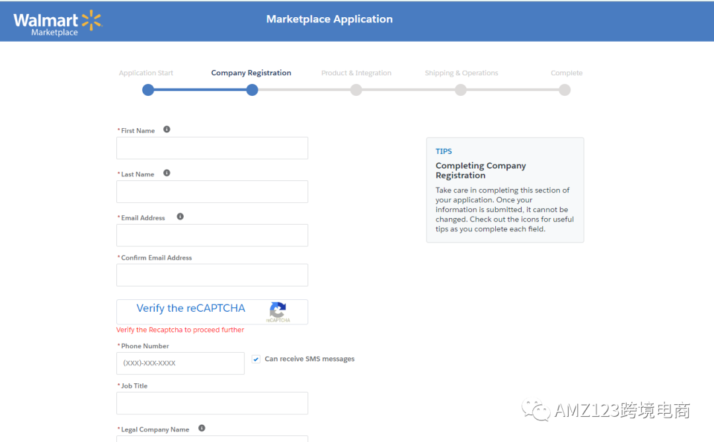Viewport: 714px width, 442px height.
Task: Focus the First Name input field
Action: 212,148
